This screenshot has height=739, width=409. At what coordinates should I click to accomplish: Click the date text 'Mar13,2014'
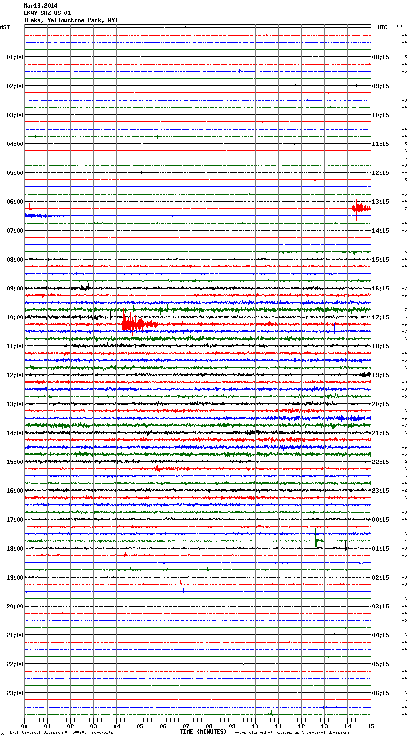(x=40, y=6)
